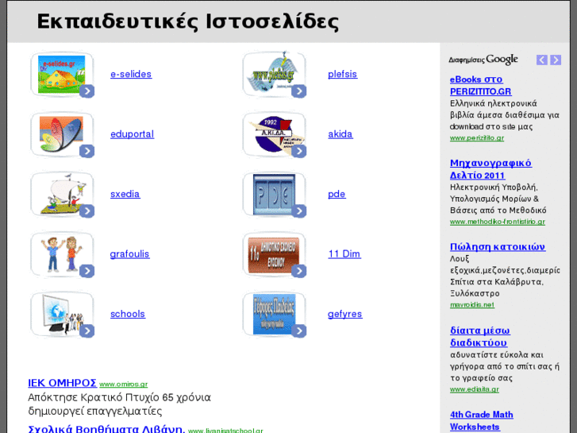
Task: Open the eduportal butterfly thumbnail
Action: (x=61, y=134)
